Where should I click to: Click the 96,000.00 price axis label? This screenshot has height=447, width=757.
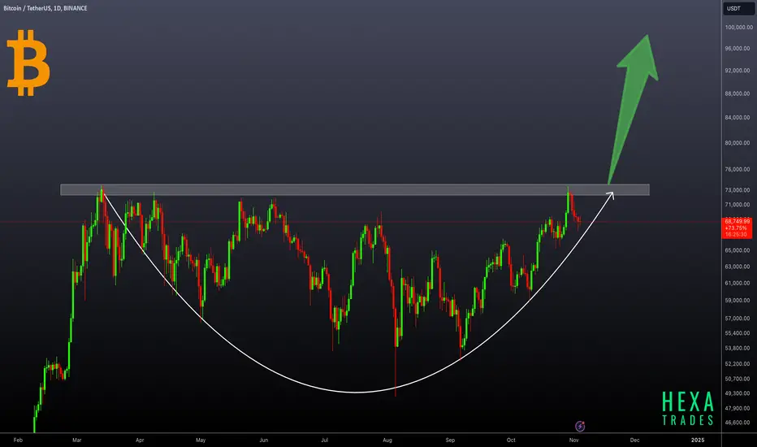pyautogui.click(x=738, y=48)
